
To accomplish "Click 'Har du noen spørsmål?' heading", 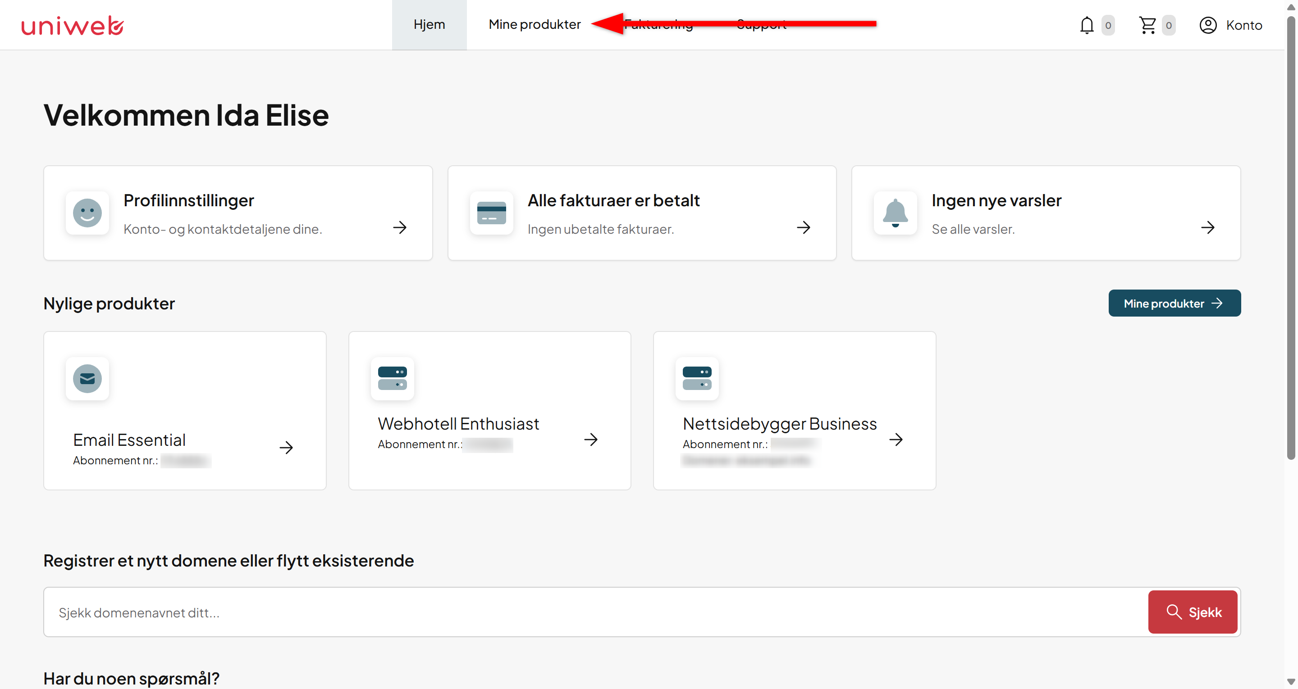I will pos(132,679).
